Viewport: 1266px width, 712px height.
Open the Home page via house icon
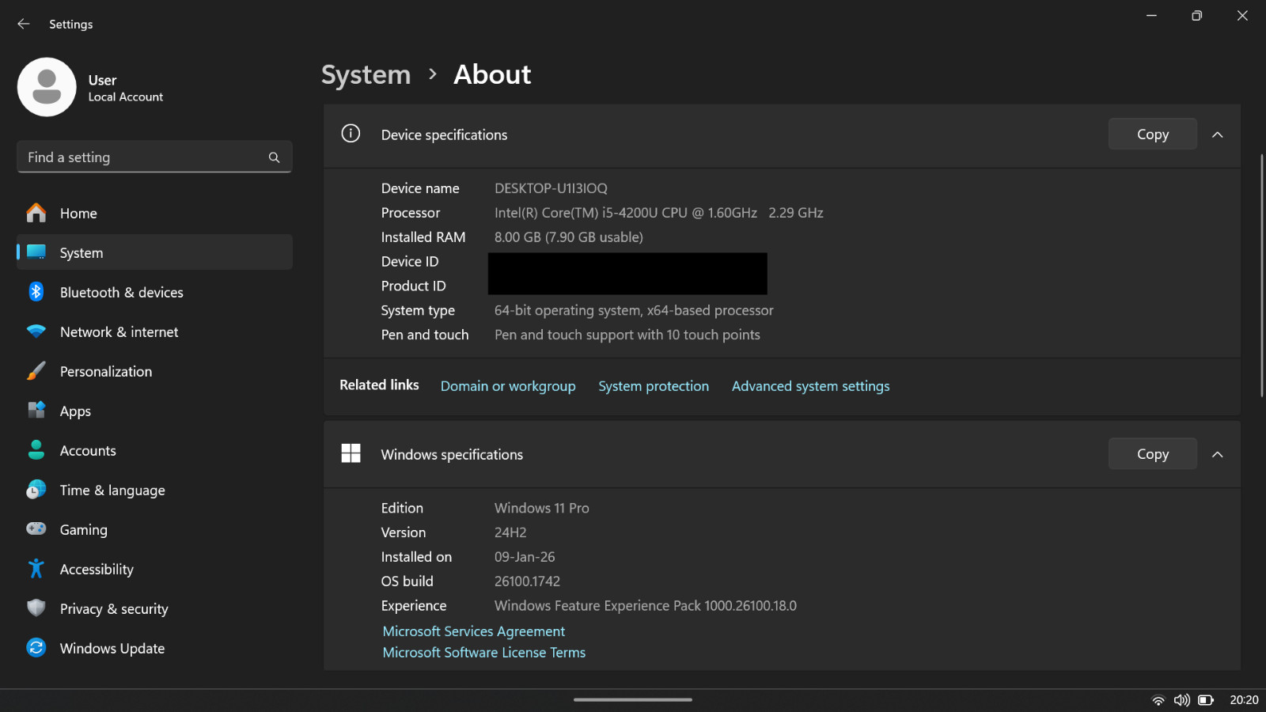(36, 213)
